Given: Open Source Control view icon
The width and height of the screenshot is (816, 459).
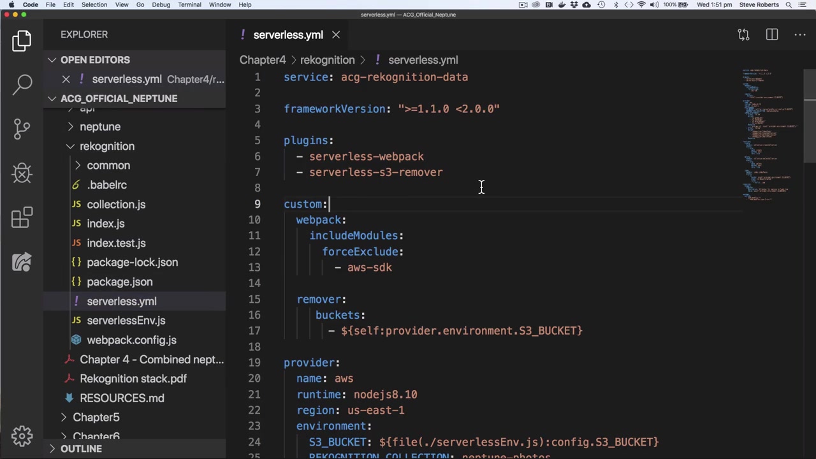Looking at the screenshot, I should click(x=22, y=128).
